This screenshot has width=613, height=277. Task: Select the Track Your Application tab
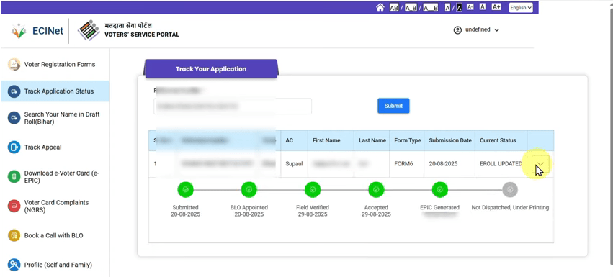(211, 69)
